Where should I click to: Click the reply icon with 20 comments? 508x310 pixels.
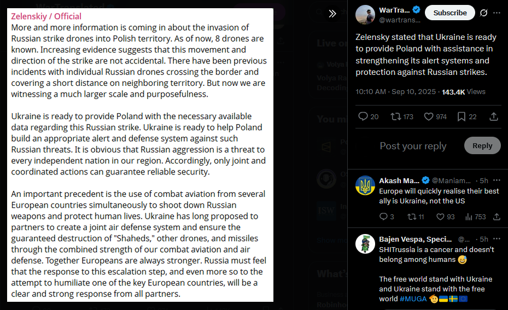(x=368, y=116)
